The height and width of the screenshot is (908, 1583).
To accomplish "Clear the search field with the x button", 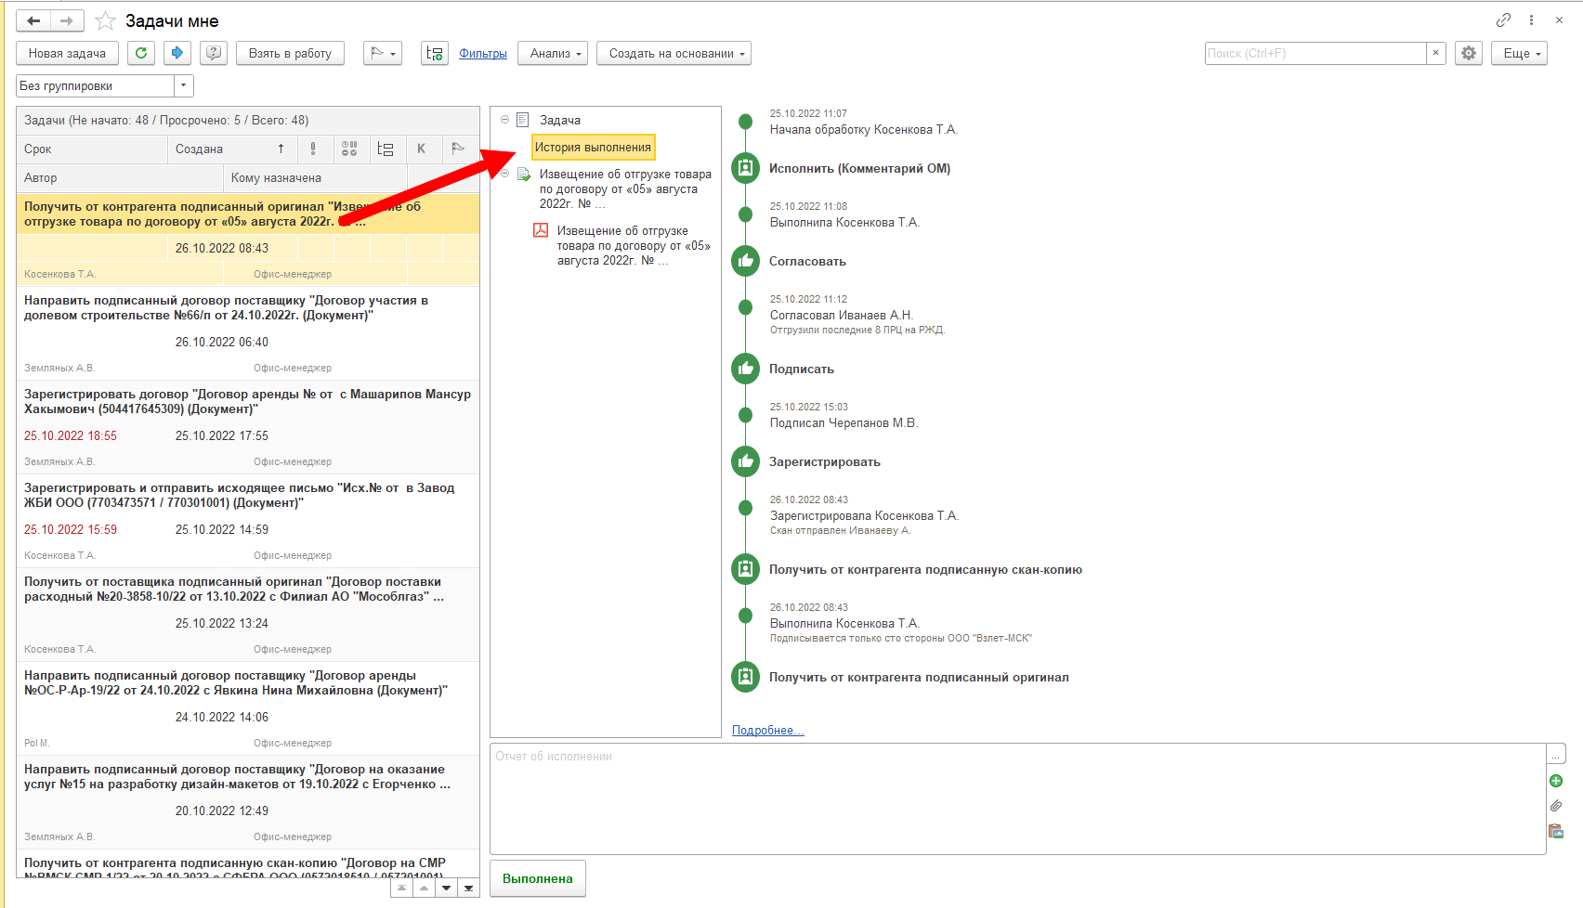I will [x=1436, y=53].
